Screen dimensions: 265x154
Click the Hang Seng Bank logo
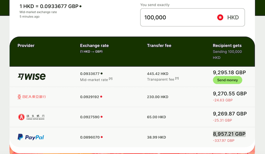click(x=31, y=117)
